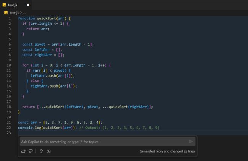Click 'return' keyword on line 18

pyautogui.click(x=29, y=107)
